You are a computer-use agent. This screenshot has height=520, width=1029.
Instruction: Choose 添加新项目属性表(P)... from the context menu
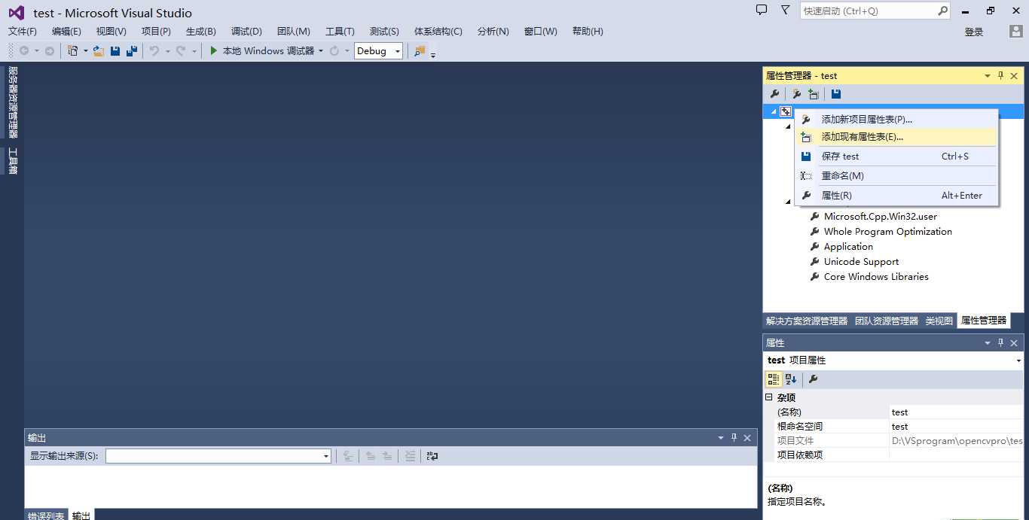point(896,119)
